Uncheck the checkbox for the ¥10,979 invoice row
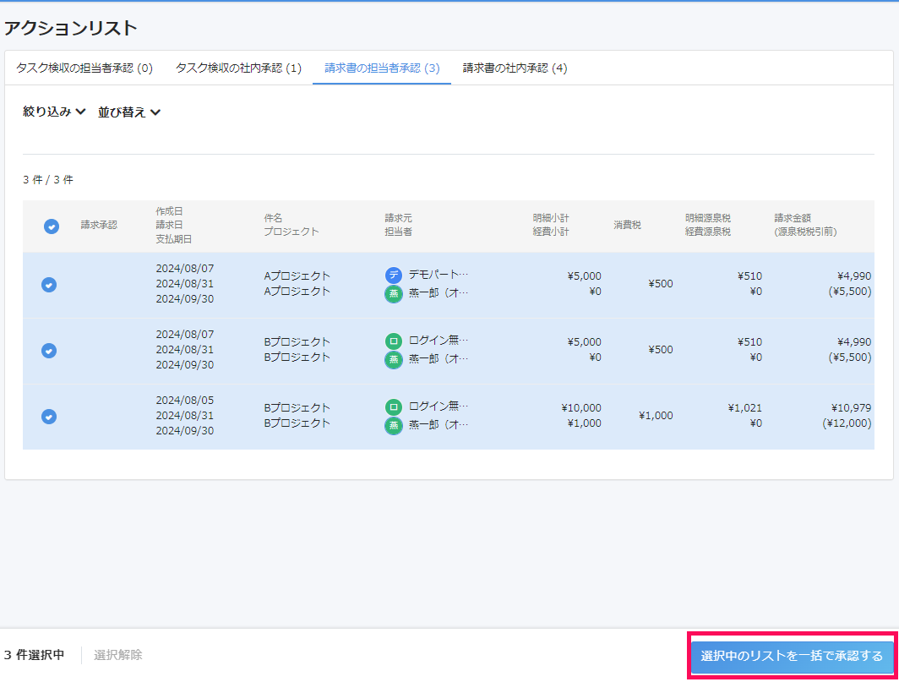The image size is (899, 682). click(49, 417)
